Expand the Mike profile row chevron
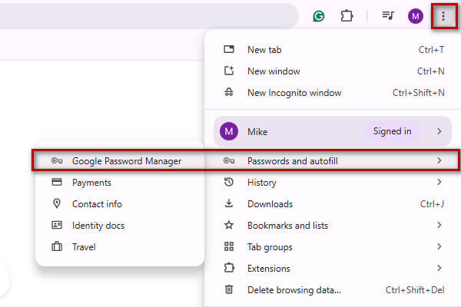 tap(439, 131)
